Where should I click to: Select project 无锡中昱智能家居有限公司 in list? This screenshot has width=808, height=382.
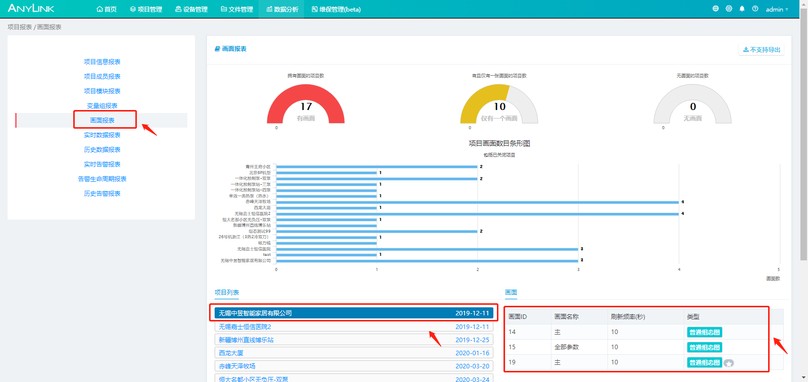coord(353,313)
